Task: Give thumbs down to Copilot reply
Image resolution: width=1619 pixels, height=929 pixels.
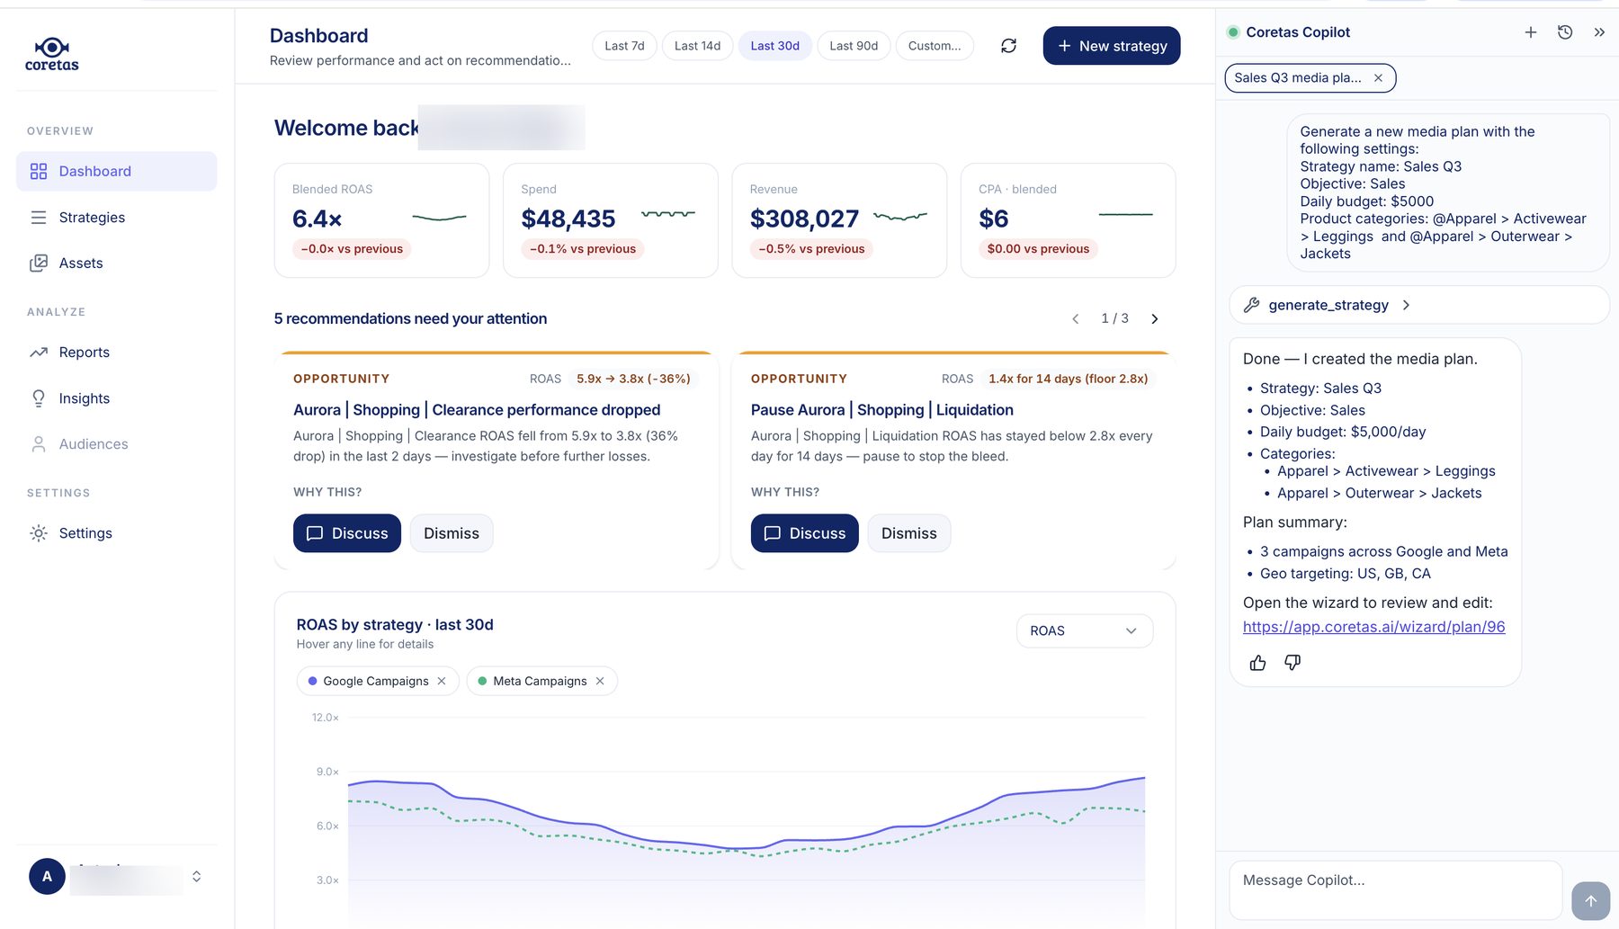Action: [x=1293, y=663]
